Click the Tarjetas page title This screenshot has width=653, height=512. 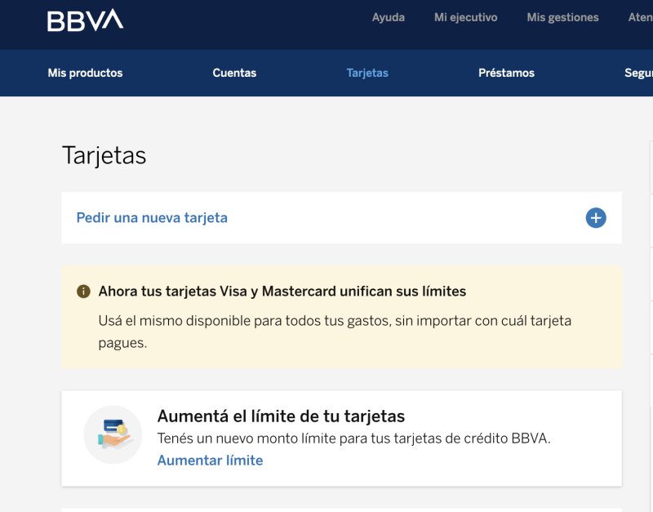(104, 155)
